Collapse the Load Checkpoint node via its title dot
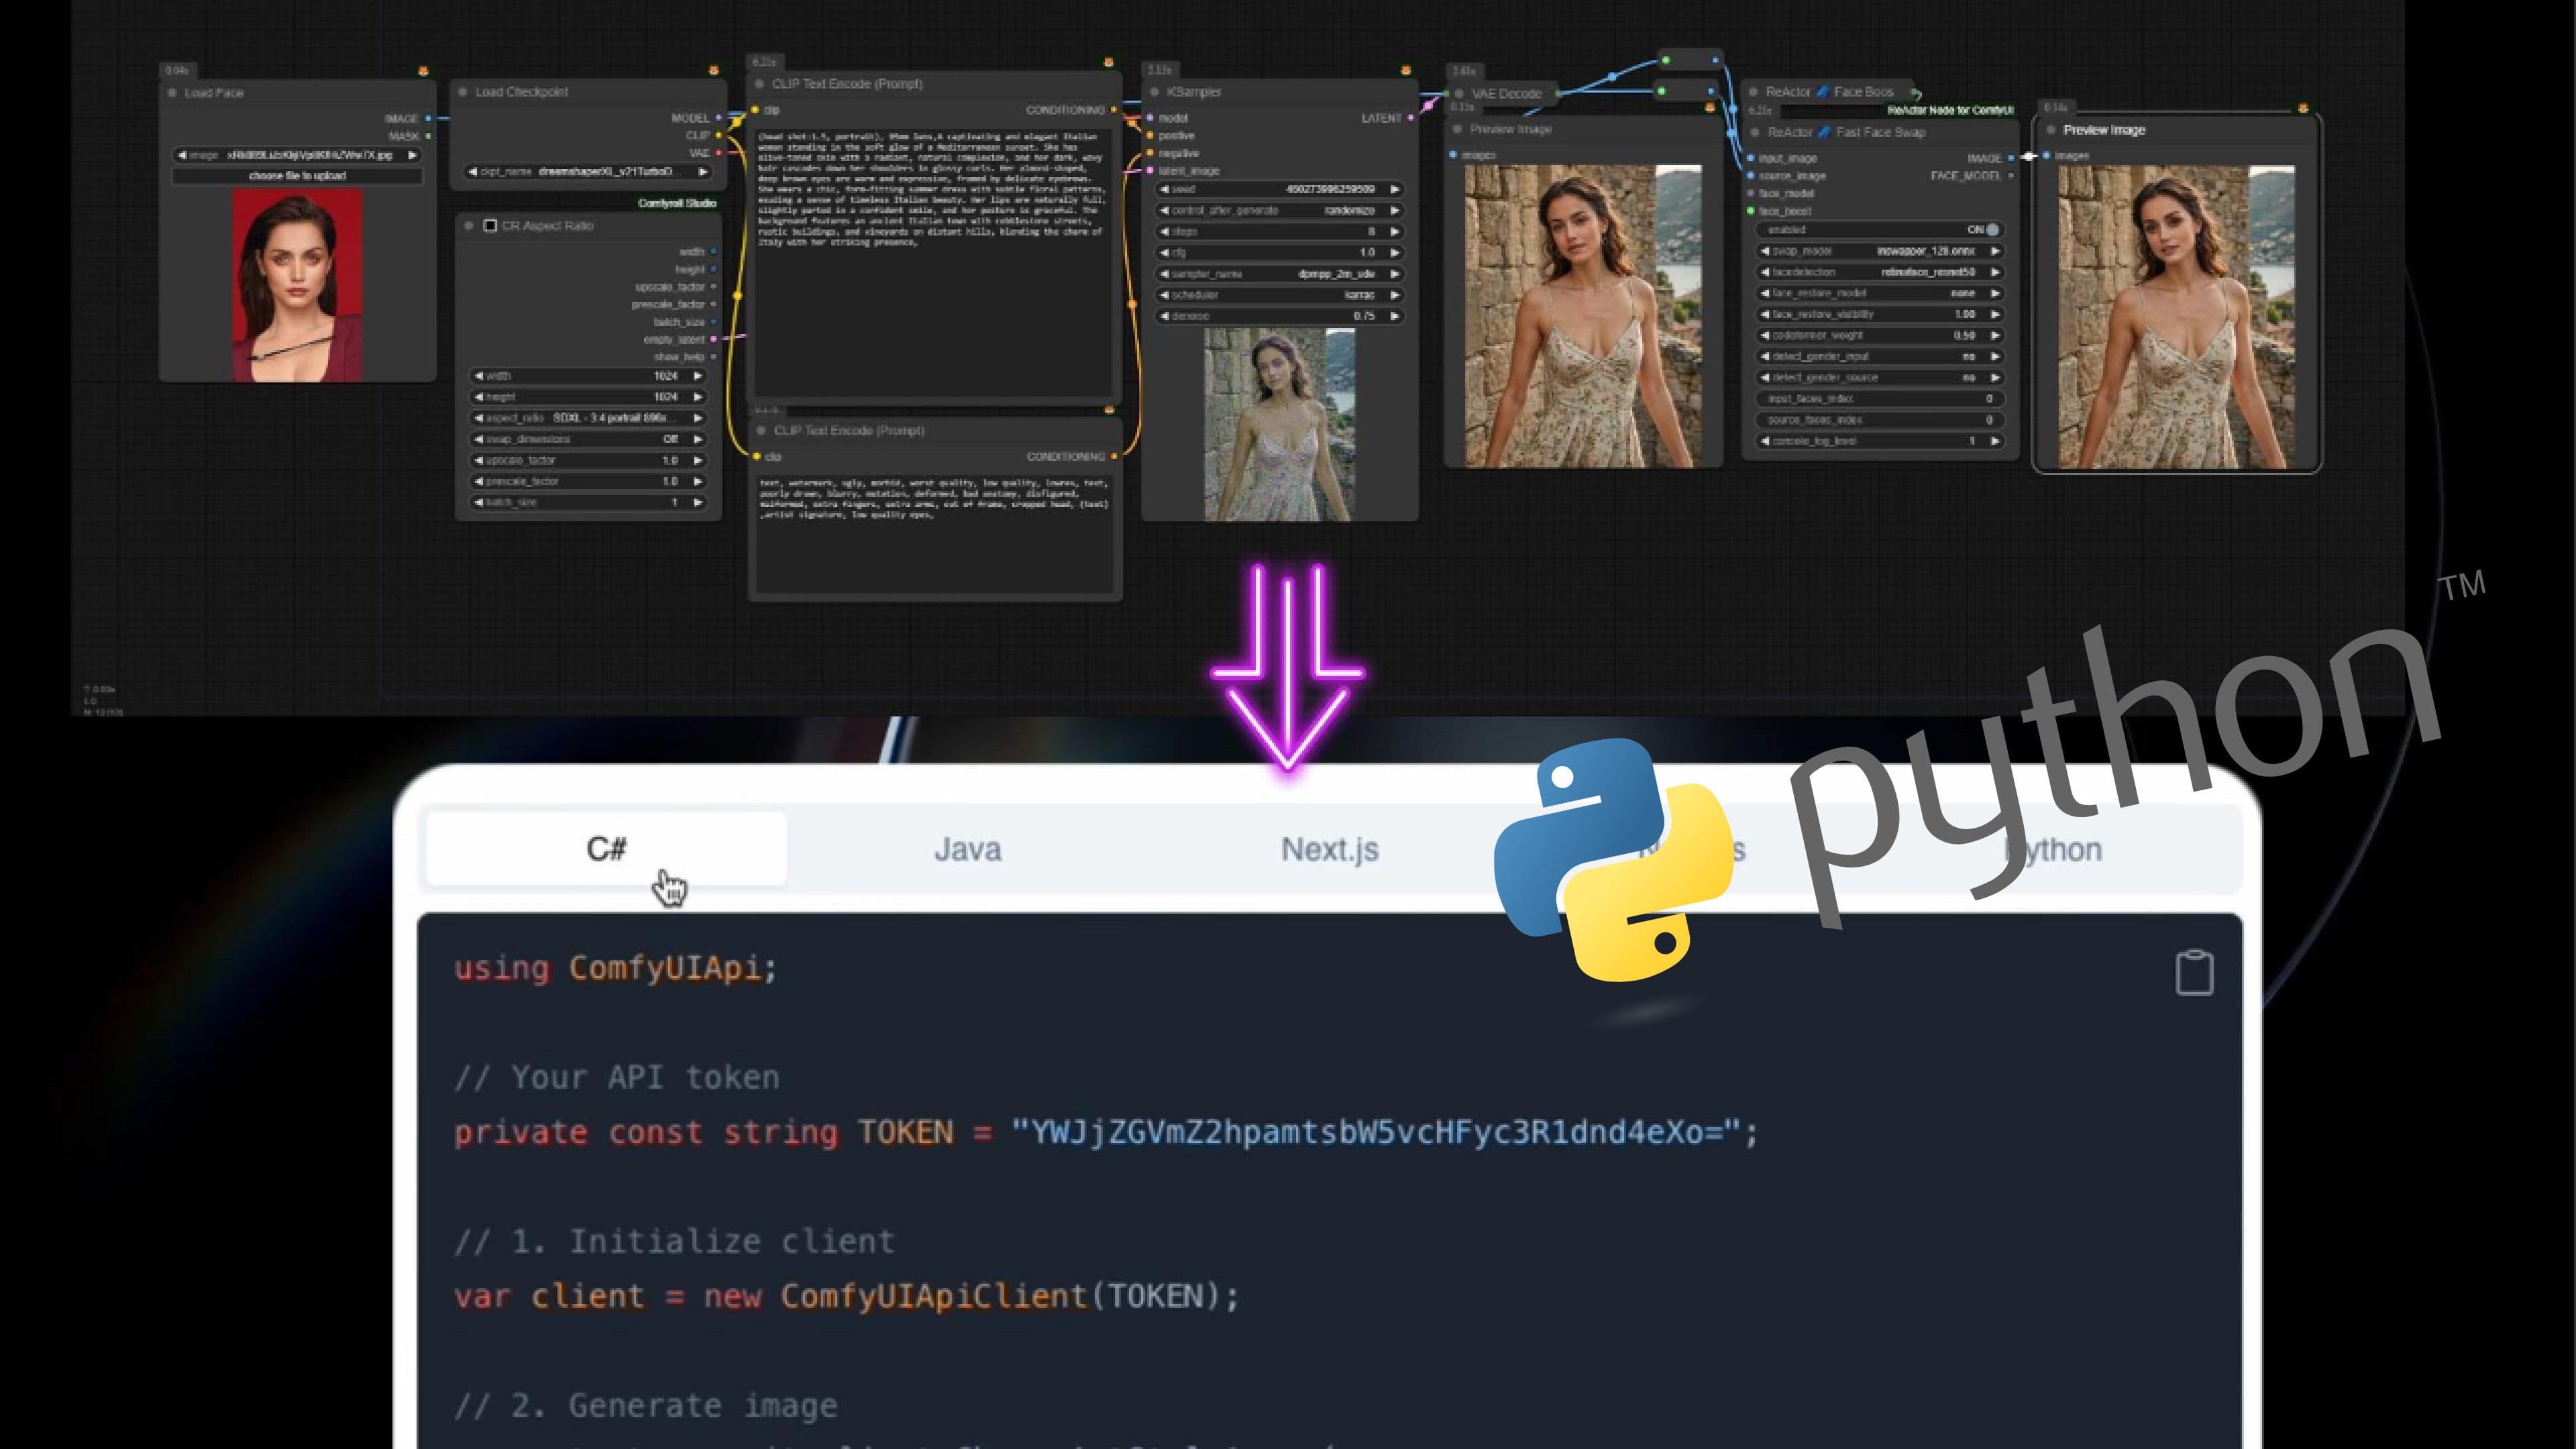Image resolution: width=2576 pixels, height=1449 pixels. (x=463, y=92)
